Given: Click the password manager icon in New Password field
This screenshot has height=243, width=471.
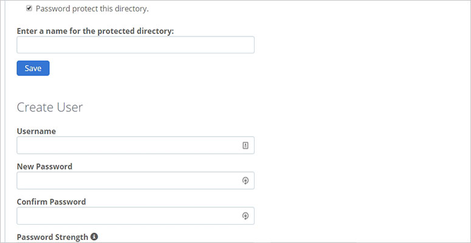Looking at the screenshot, I should pyautogui.click(x=246, y=180).
